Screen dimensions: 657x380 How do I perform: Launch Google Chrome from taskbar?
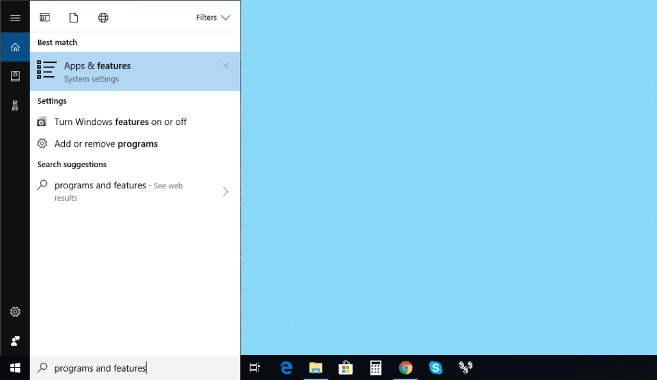pyautogui.click(x=405, y=368)
